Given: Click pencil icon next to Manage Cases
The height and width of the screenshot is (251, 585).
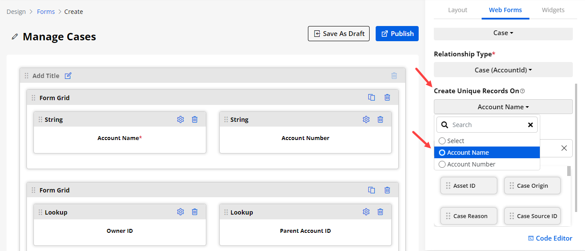Looking at the screenshot, I should pyautogui.click(x=15, y=37).
